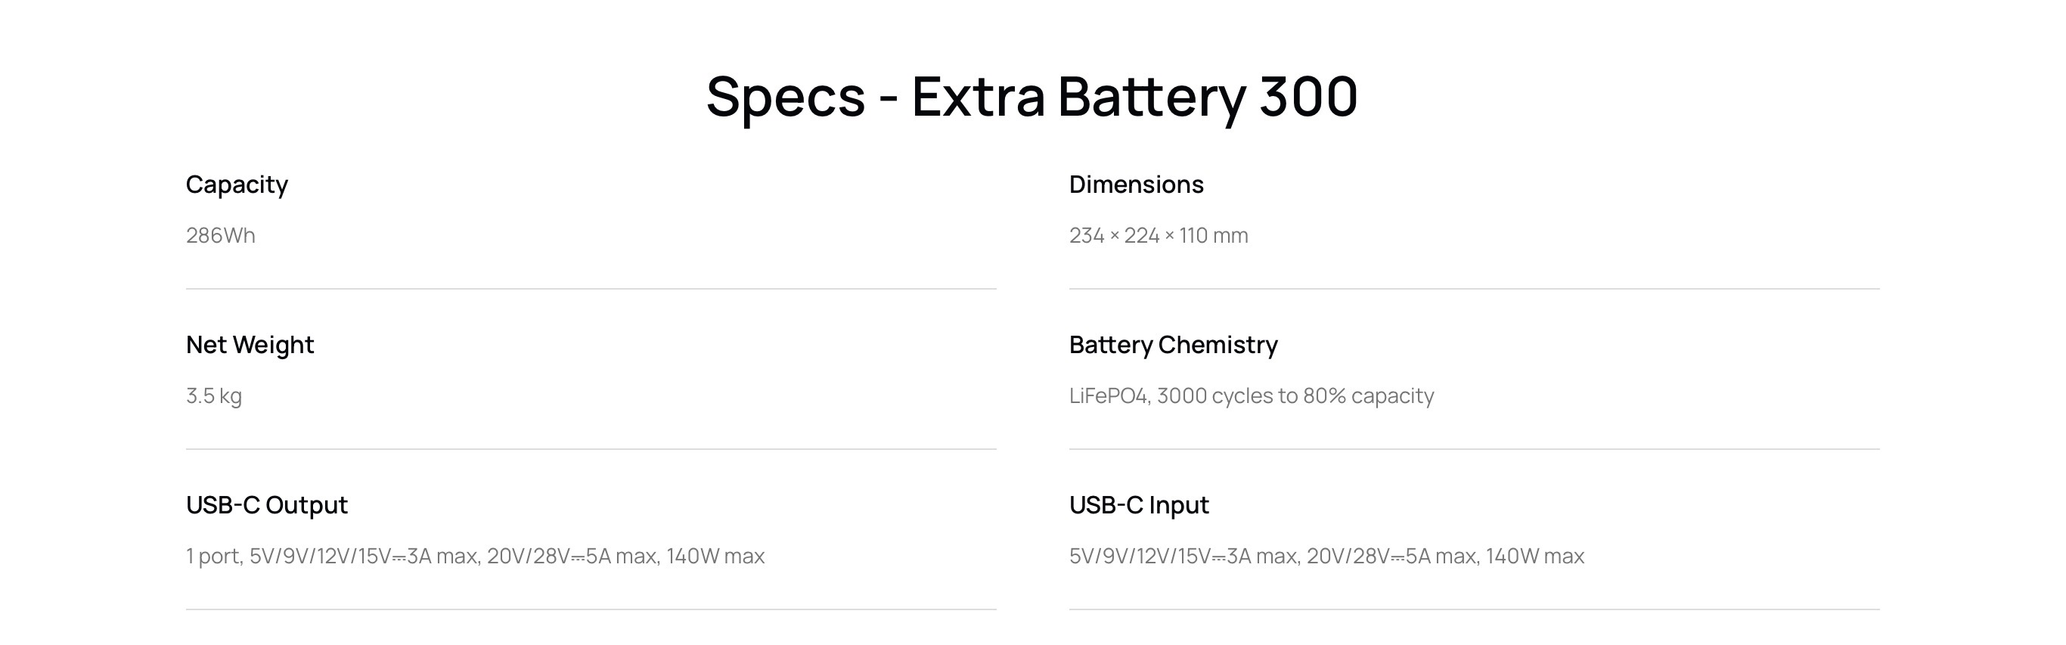Click the word "Specs" in the page heading
The width and height of the screenshot is (2066, 645).
785,97
